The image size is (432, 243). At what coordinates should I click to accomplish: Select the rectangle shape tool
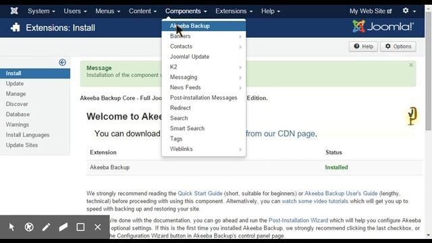(80, 227)
